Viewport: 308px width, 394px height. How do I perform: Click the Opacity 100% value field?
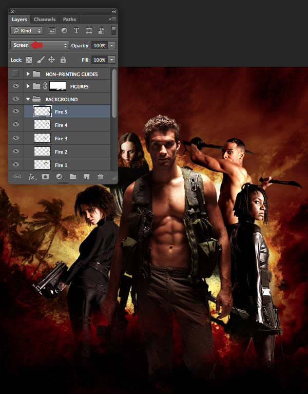pos(100,46)
